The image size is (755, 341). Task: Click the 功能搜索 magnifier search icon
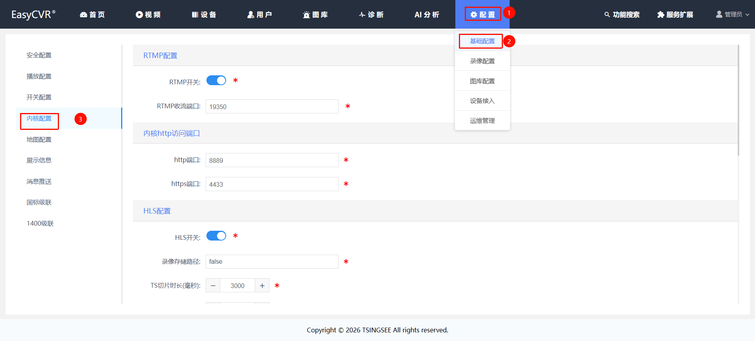(607, 15)
